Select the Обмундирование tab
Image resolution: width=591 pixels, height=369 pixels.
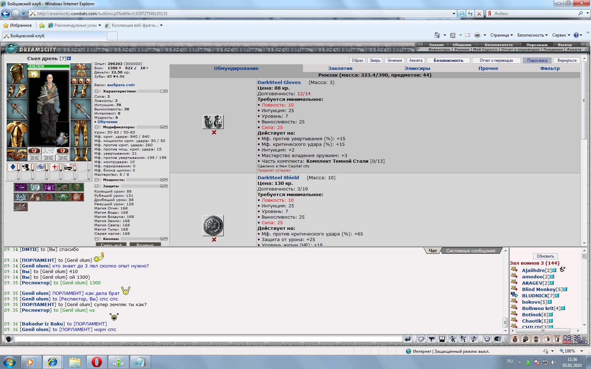click(236, 68)
